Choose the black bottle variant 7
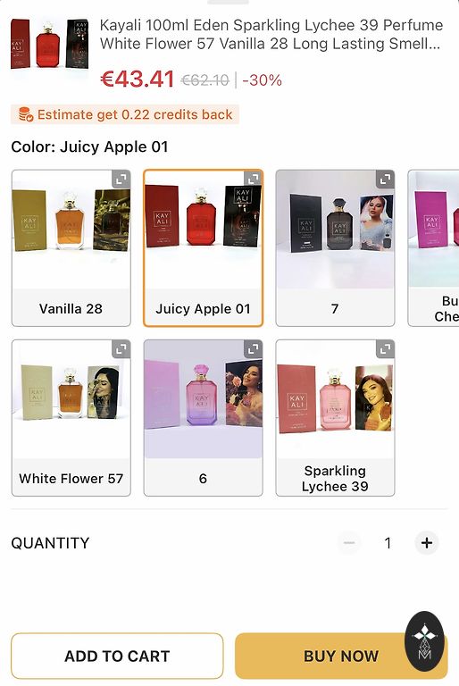Screen dimensions: 459x686 (335, 248)
